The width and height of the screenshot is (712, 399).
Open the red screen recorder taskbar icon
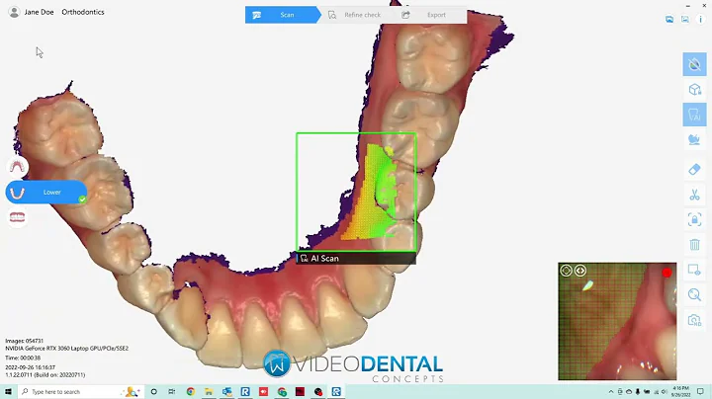pyautogui.click(x=263, y=391)
